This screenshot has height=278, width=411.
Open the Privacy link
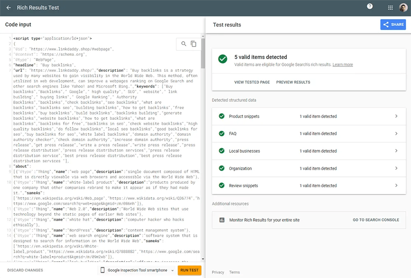[x=218, y=272]
